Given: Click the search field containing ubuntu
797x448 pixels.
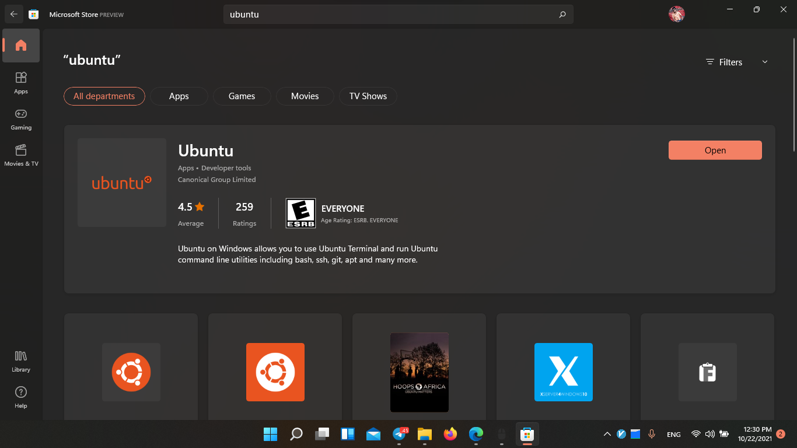Looking at the screenshot, I should pos(398,15).
